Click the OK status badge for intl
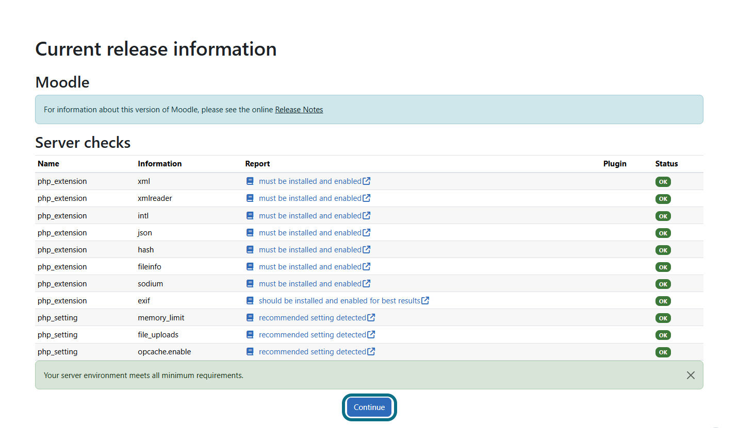This screenshot has height=428, width=738. pos(663,216)
